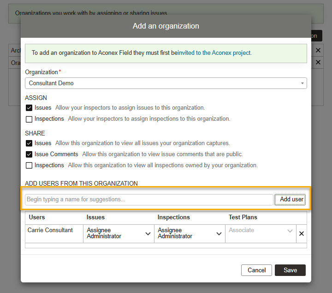Save the organization settings

[290, 270]
